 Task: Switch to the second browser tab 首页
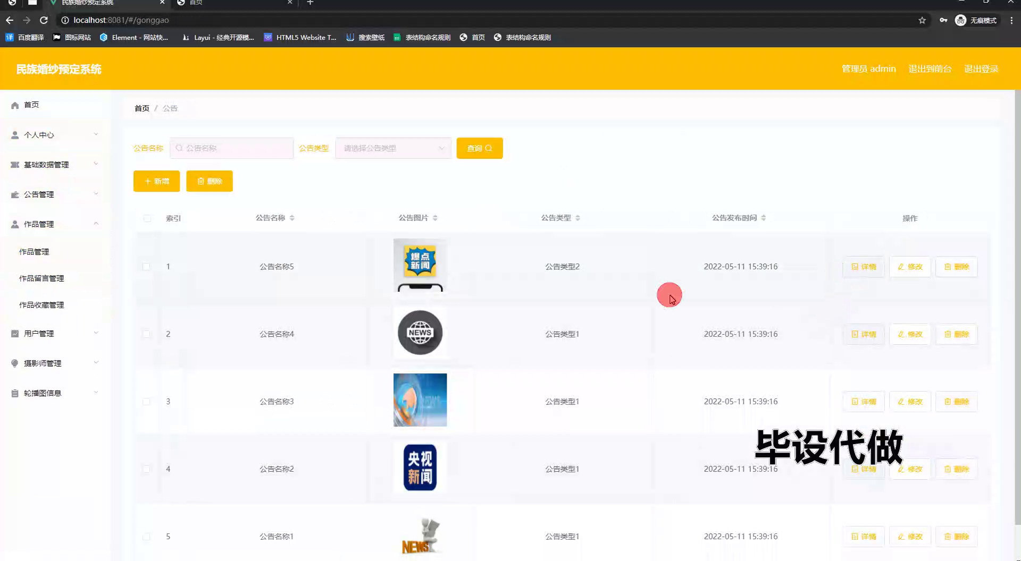pos(235,3)
